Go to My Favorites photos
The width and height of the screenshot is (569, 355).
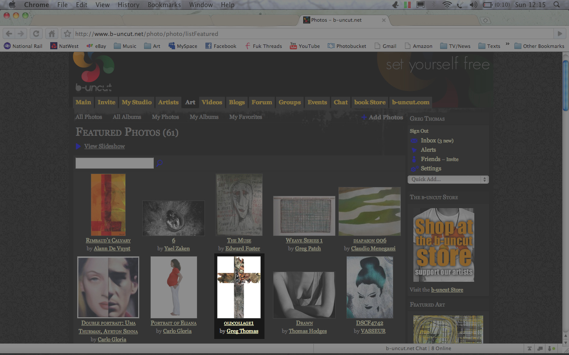coord(245,117)
